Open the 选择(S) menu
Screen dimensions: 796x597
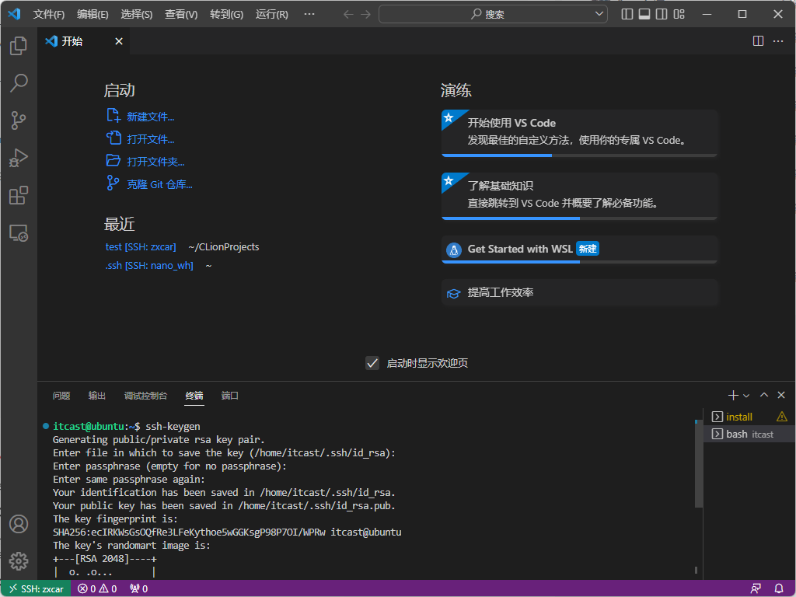click(137, 14)
